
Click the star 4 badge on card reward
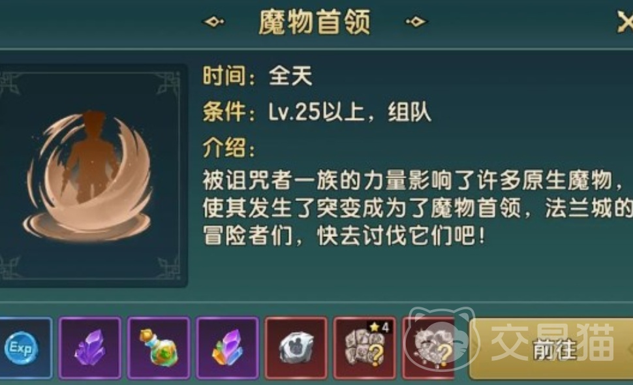coord(380,327)
